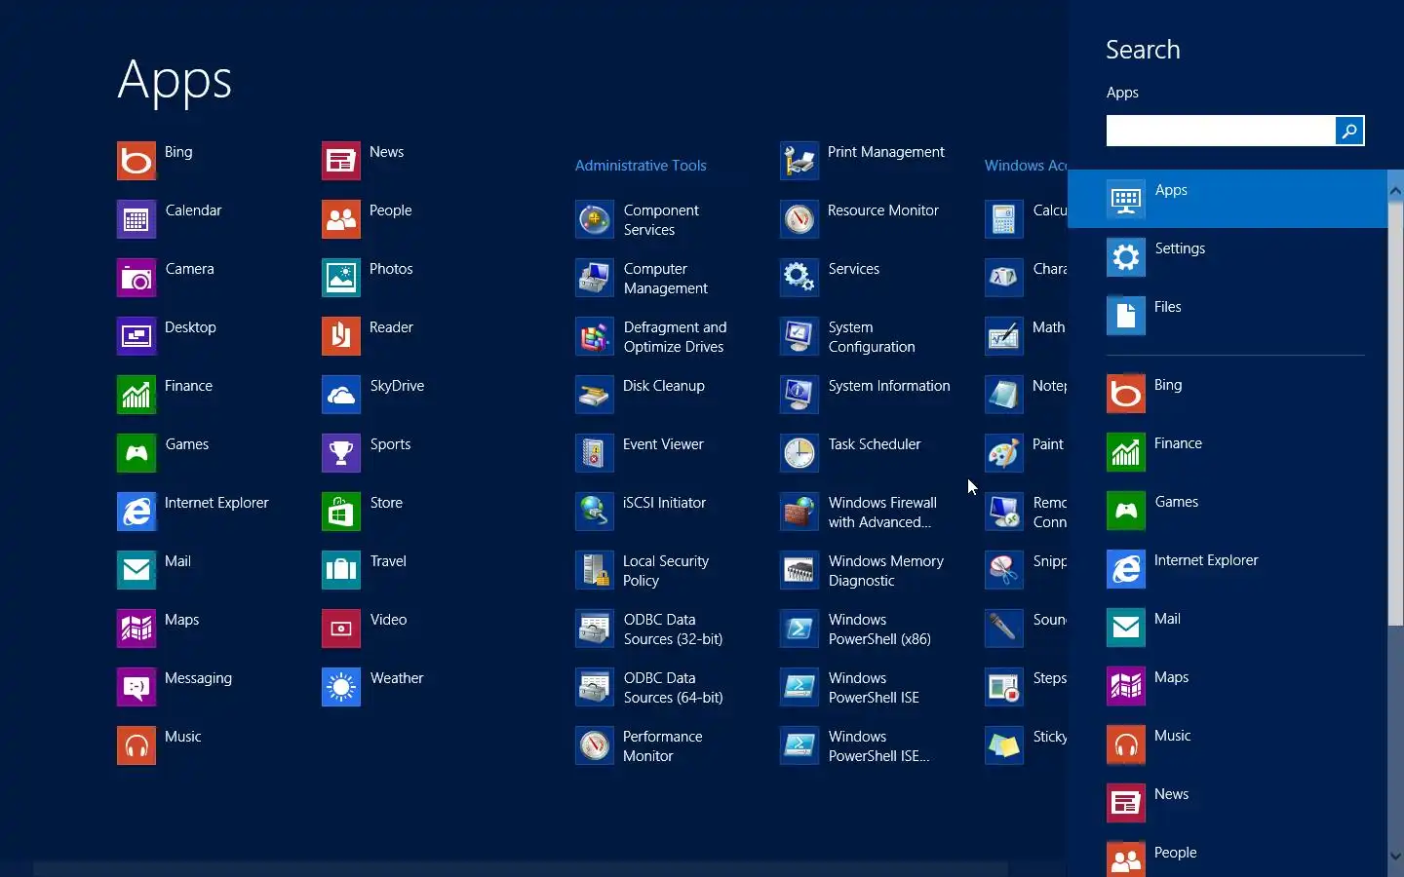Launch Windows PowerShell ISE
1404x877 pixels.
click(799, 687)
